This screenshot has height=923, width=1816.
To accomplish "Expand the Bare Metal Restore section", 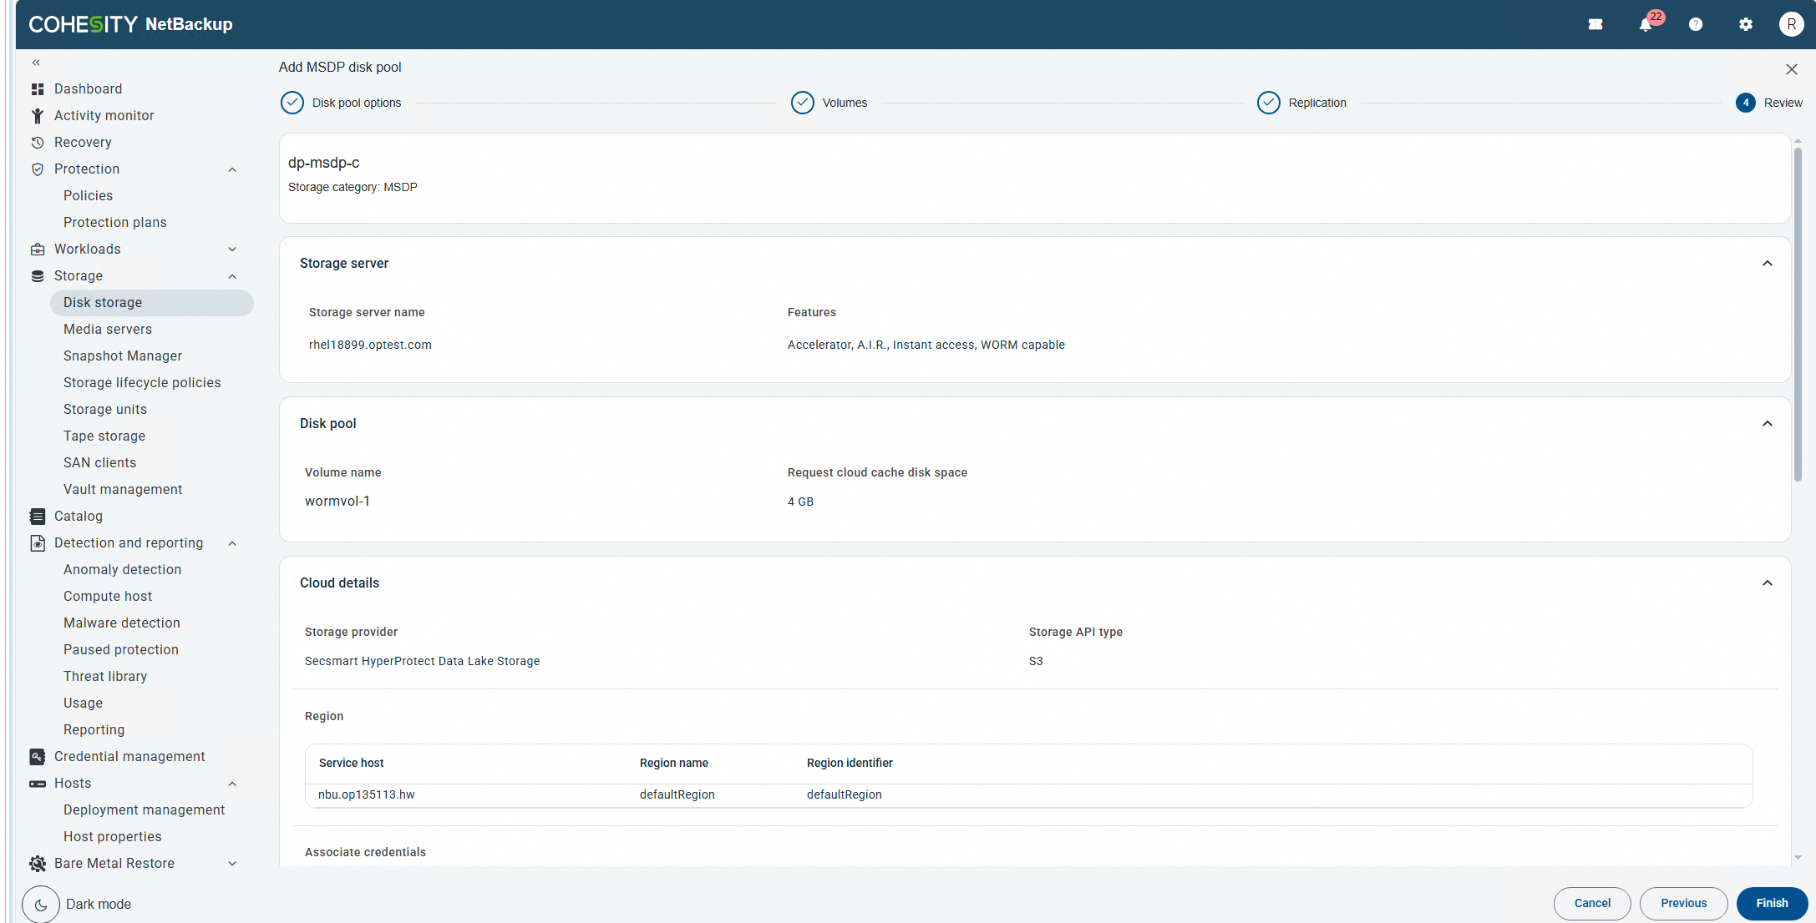I will tap(232, 863).
